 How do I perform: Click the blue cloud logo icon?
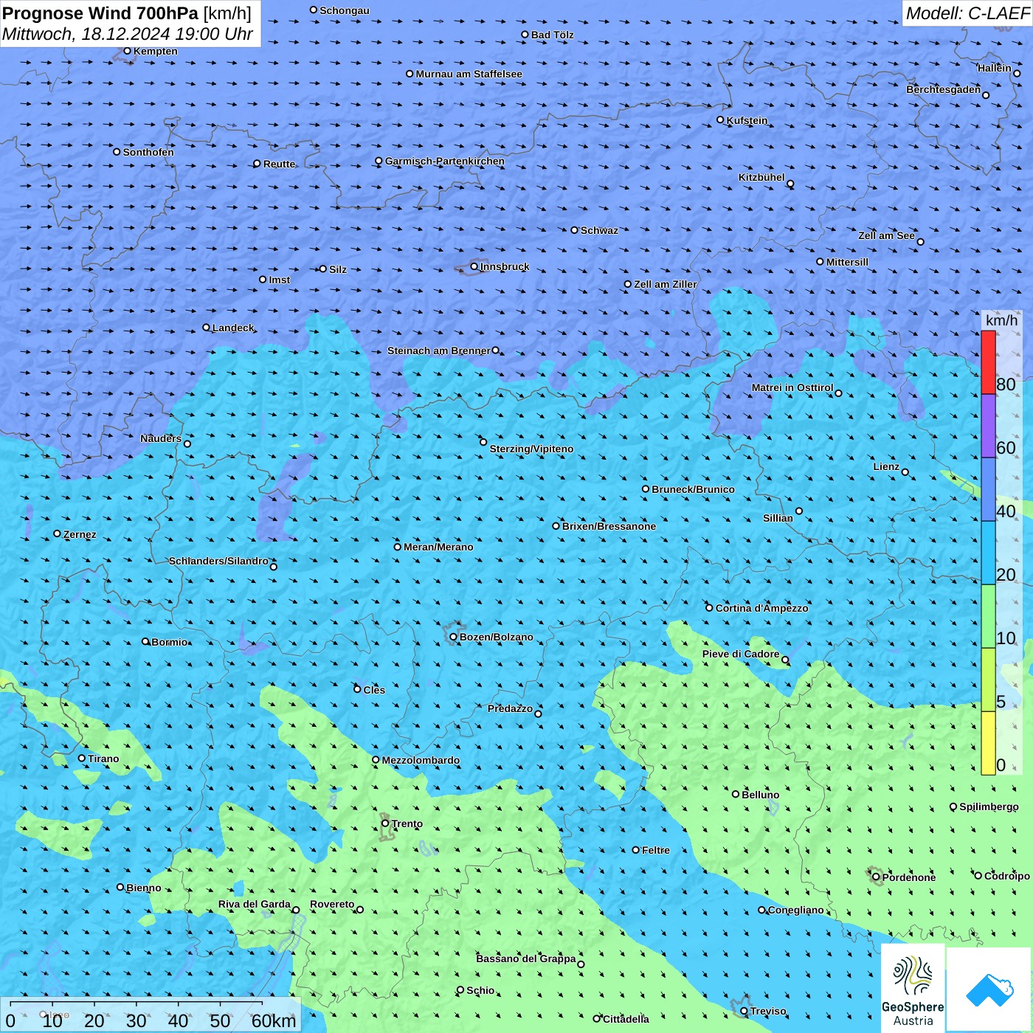989,989
